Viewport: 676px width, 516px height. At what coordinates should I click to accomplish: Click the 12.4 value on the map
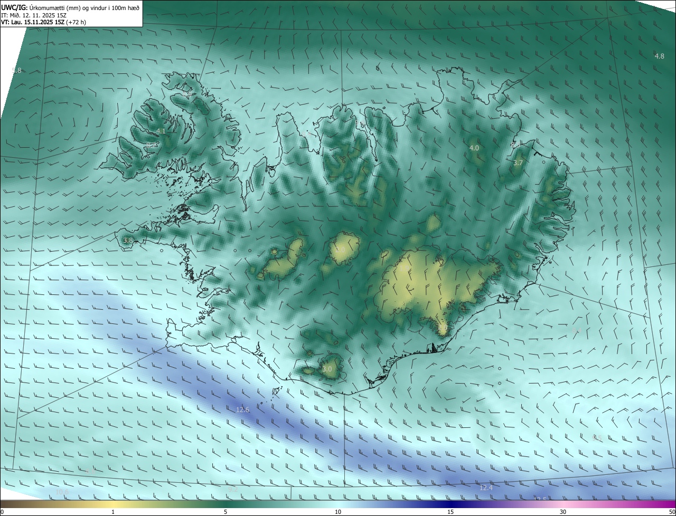click(x=486, y=488)
